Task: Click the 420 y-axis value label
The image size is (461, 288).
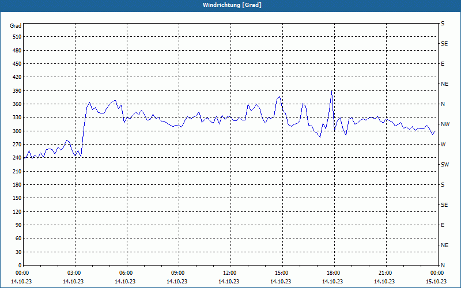Action: [17, 77]
